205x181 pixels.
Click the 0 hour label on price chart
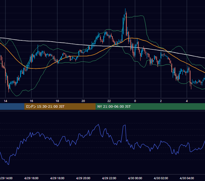pyautogui.click(x=135, y=101)
